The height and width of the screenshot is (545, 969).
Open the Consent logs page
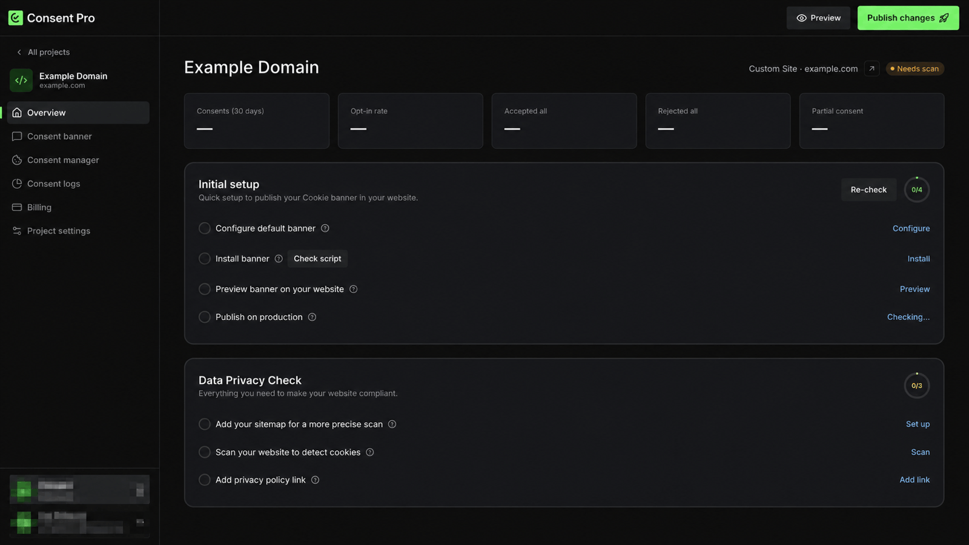coord(78,183)
